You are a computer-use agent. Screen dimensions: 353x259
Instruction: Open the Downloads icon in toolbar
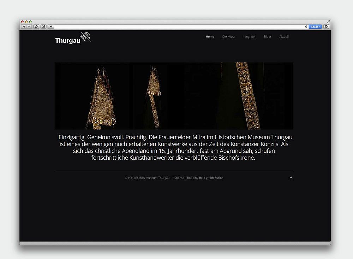[326, 27]
